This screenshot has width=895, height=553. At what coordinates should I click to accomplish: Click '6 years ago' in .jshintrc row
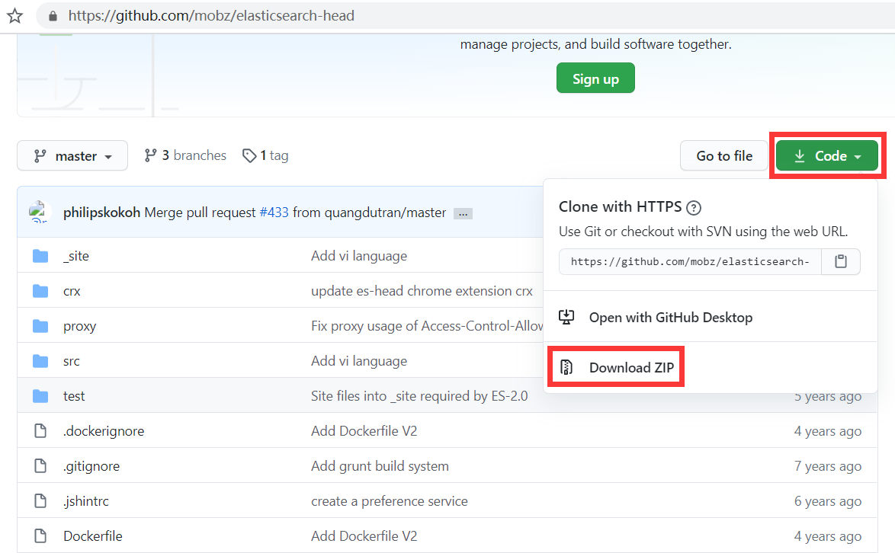[828, 501]
